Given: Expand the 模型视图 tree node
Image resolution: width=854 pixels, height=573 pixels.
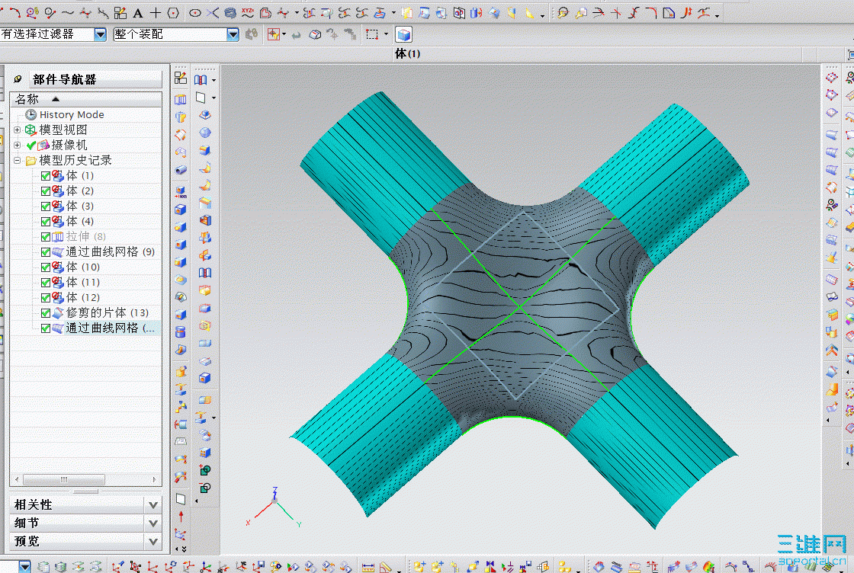Looking at the screenshot, I should coord(18,130).
